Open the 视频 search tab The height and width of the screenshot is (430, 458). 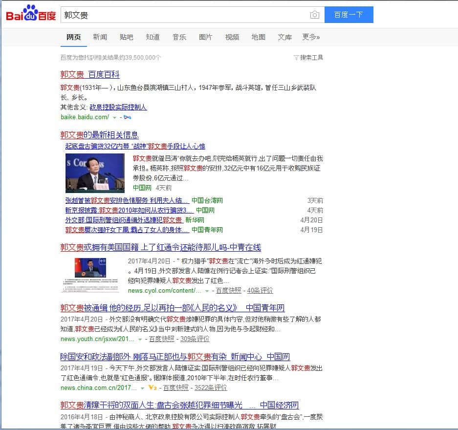click(x=232, y=37)
